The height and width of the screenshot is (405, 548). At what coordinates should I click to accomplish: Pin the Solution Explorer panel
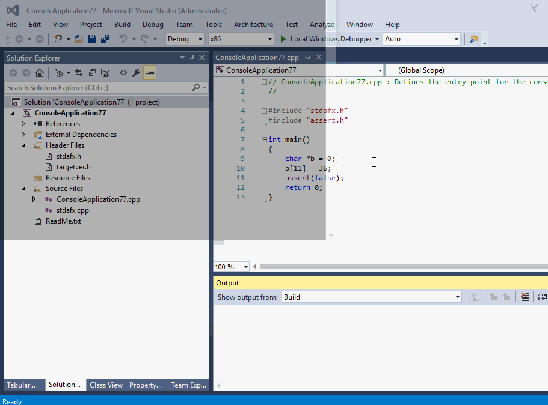192,58
